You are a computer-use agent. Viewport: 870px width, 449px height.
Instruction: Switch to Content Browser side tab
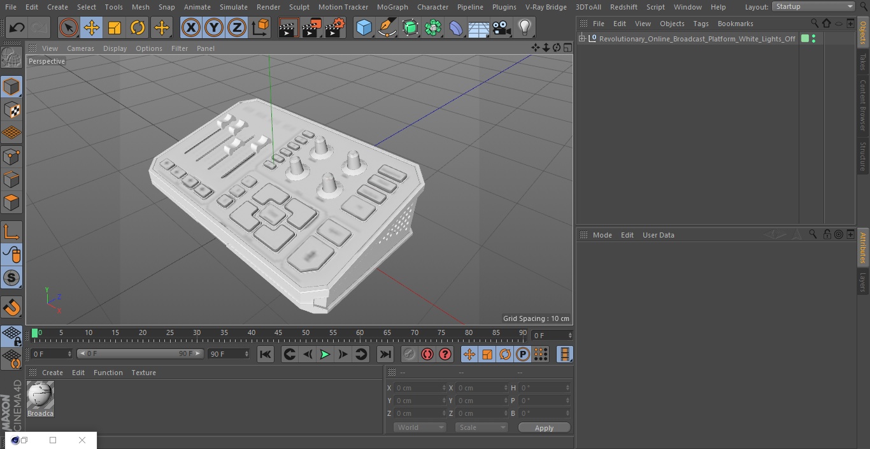pyautogui.click(x=863, y=104)
